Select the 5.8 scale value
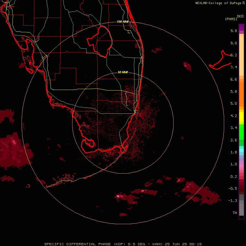The image size is (246, 246). point(234,92)
